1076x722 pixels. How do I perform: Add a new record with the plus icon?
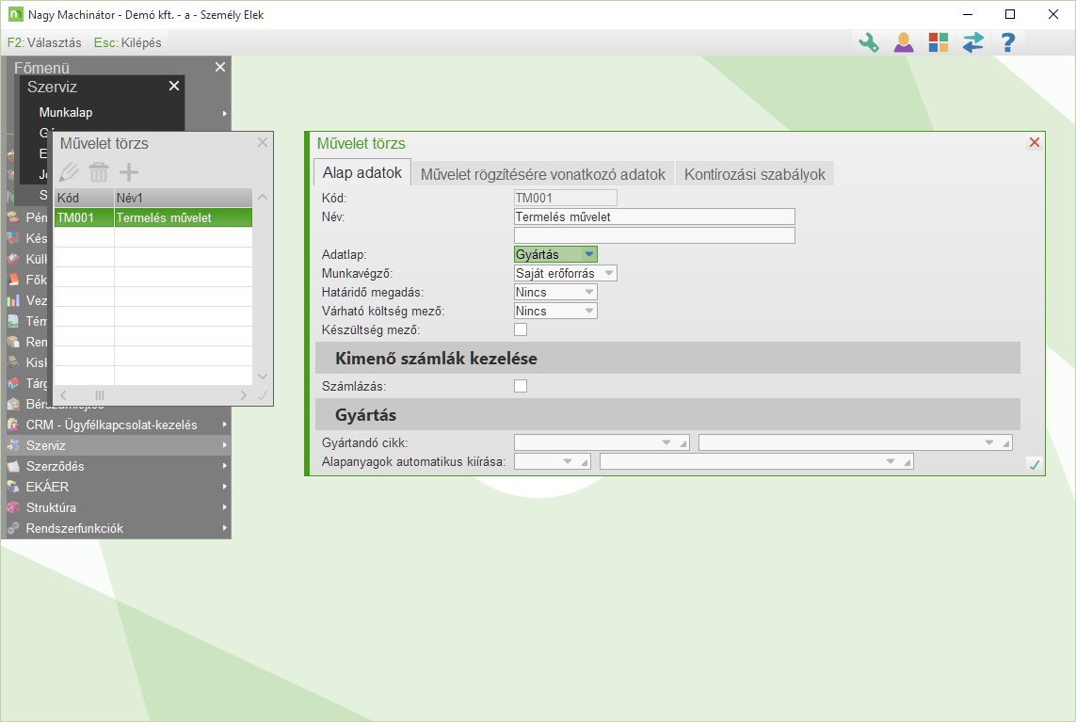[129, 171]
